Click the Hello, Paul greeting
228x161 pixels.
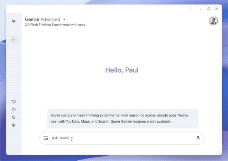(122, 70)
